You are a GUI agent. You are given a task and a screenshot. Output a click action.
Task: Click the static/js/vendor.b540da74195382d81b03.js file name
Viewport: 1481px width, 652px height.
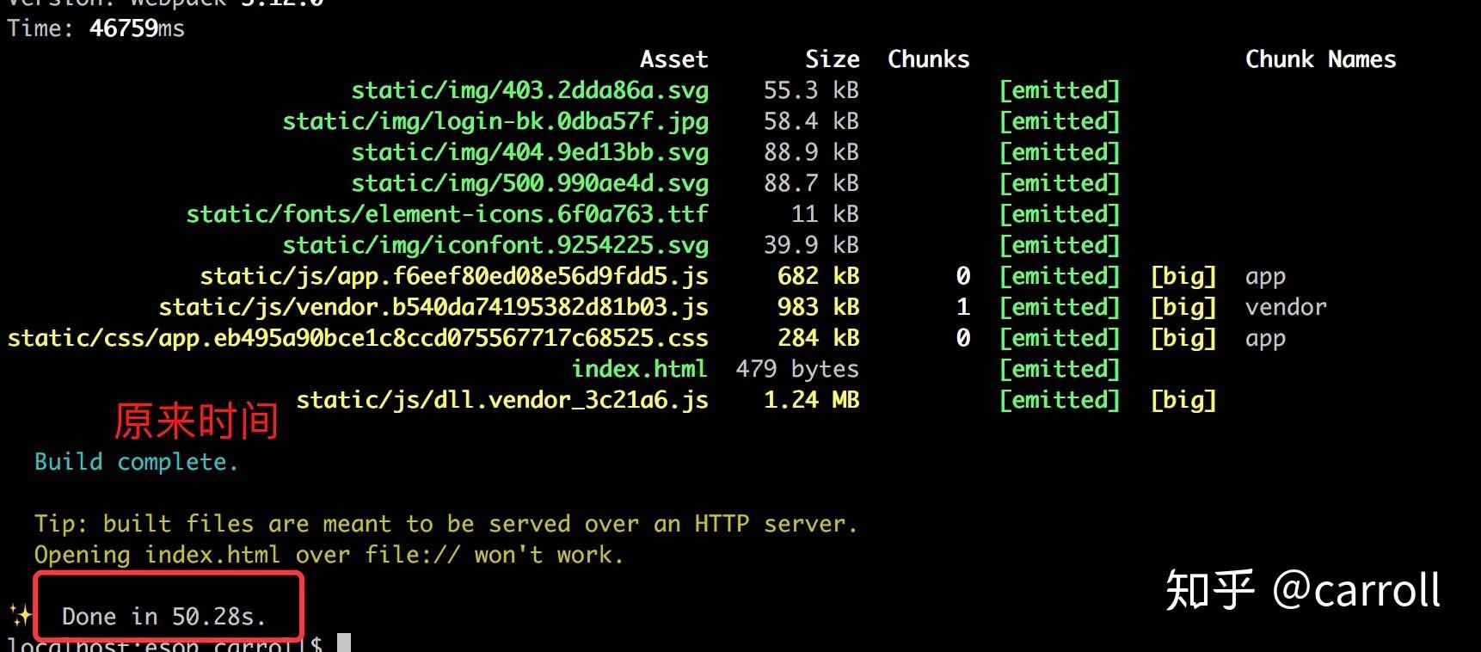tap(433, 307)
